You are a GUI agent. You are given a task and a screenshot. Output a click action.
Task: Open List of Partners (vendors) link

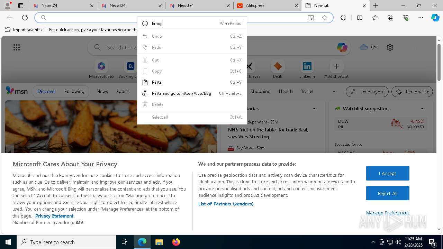pyautogui.click(x=226, y=204)
